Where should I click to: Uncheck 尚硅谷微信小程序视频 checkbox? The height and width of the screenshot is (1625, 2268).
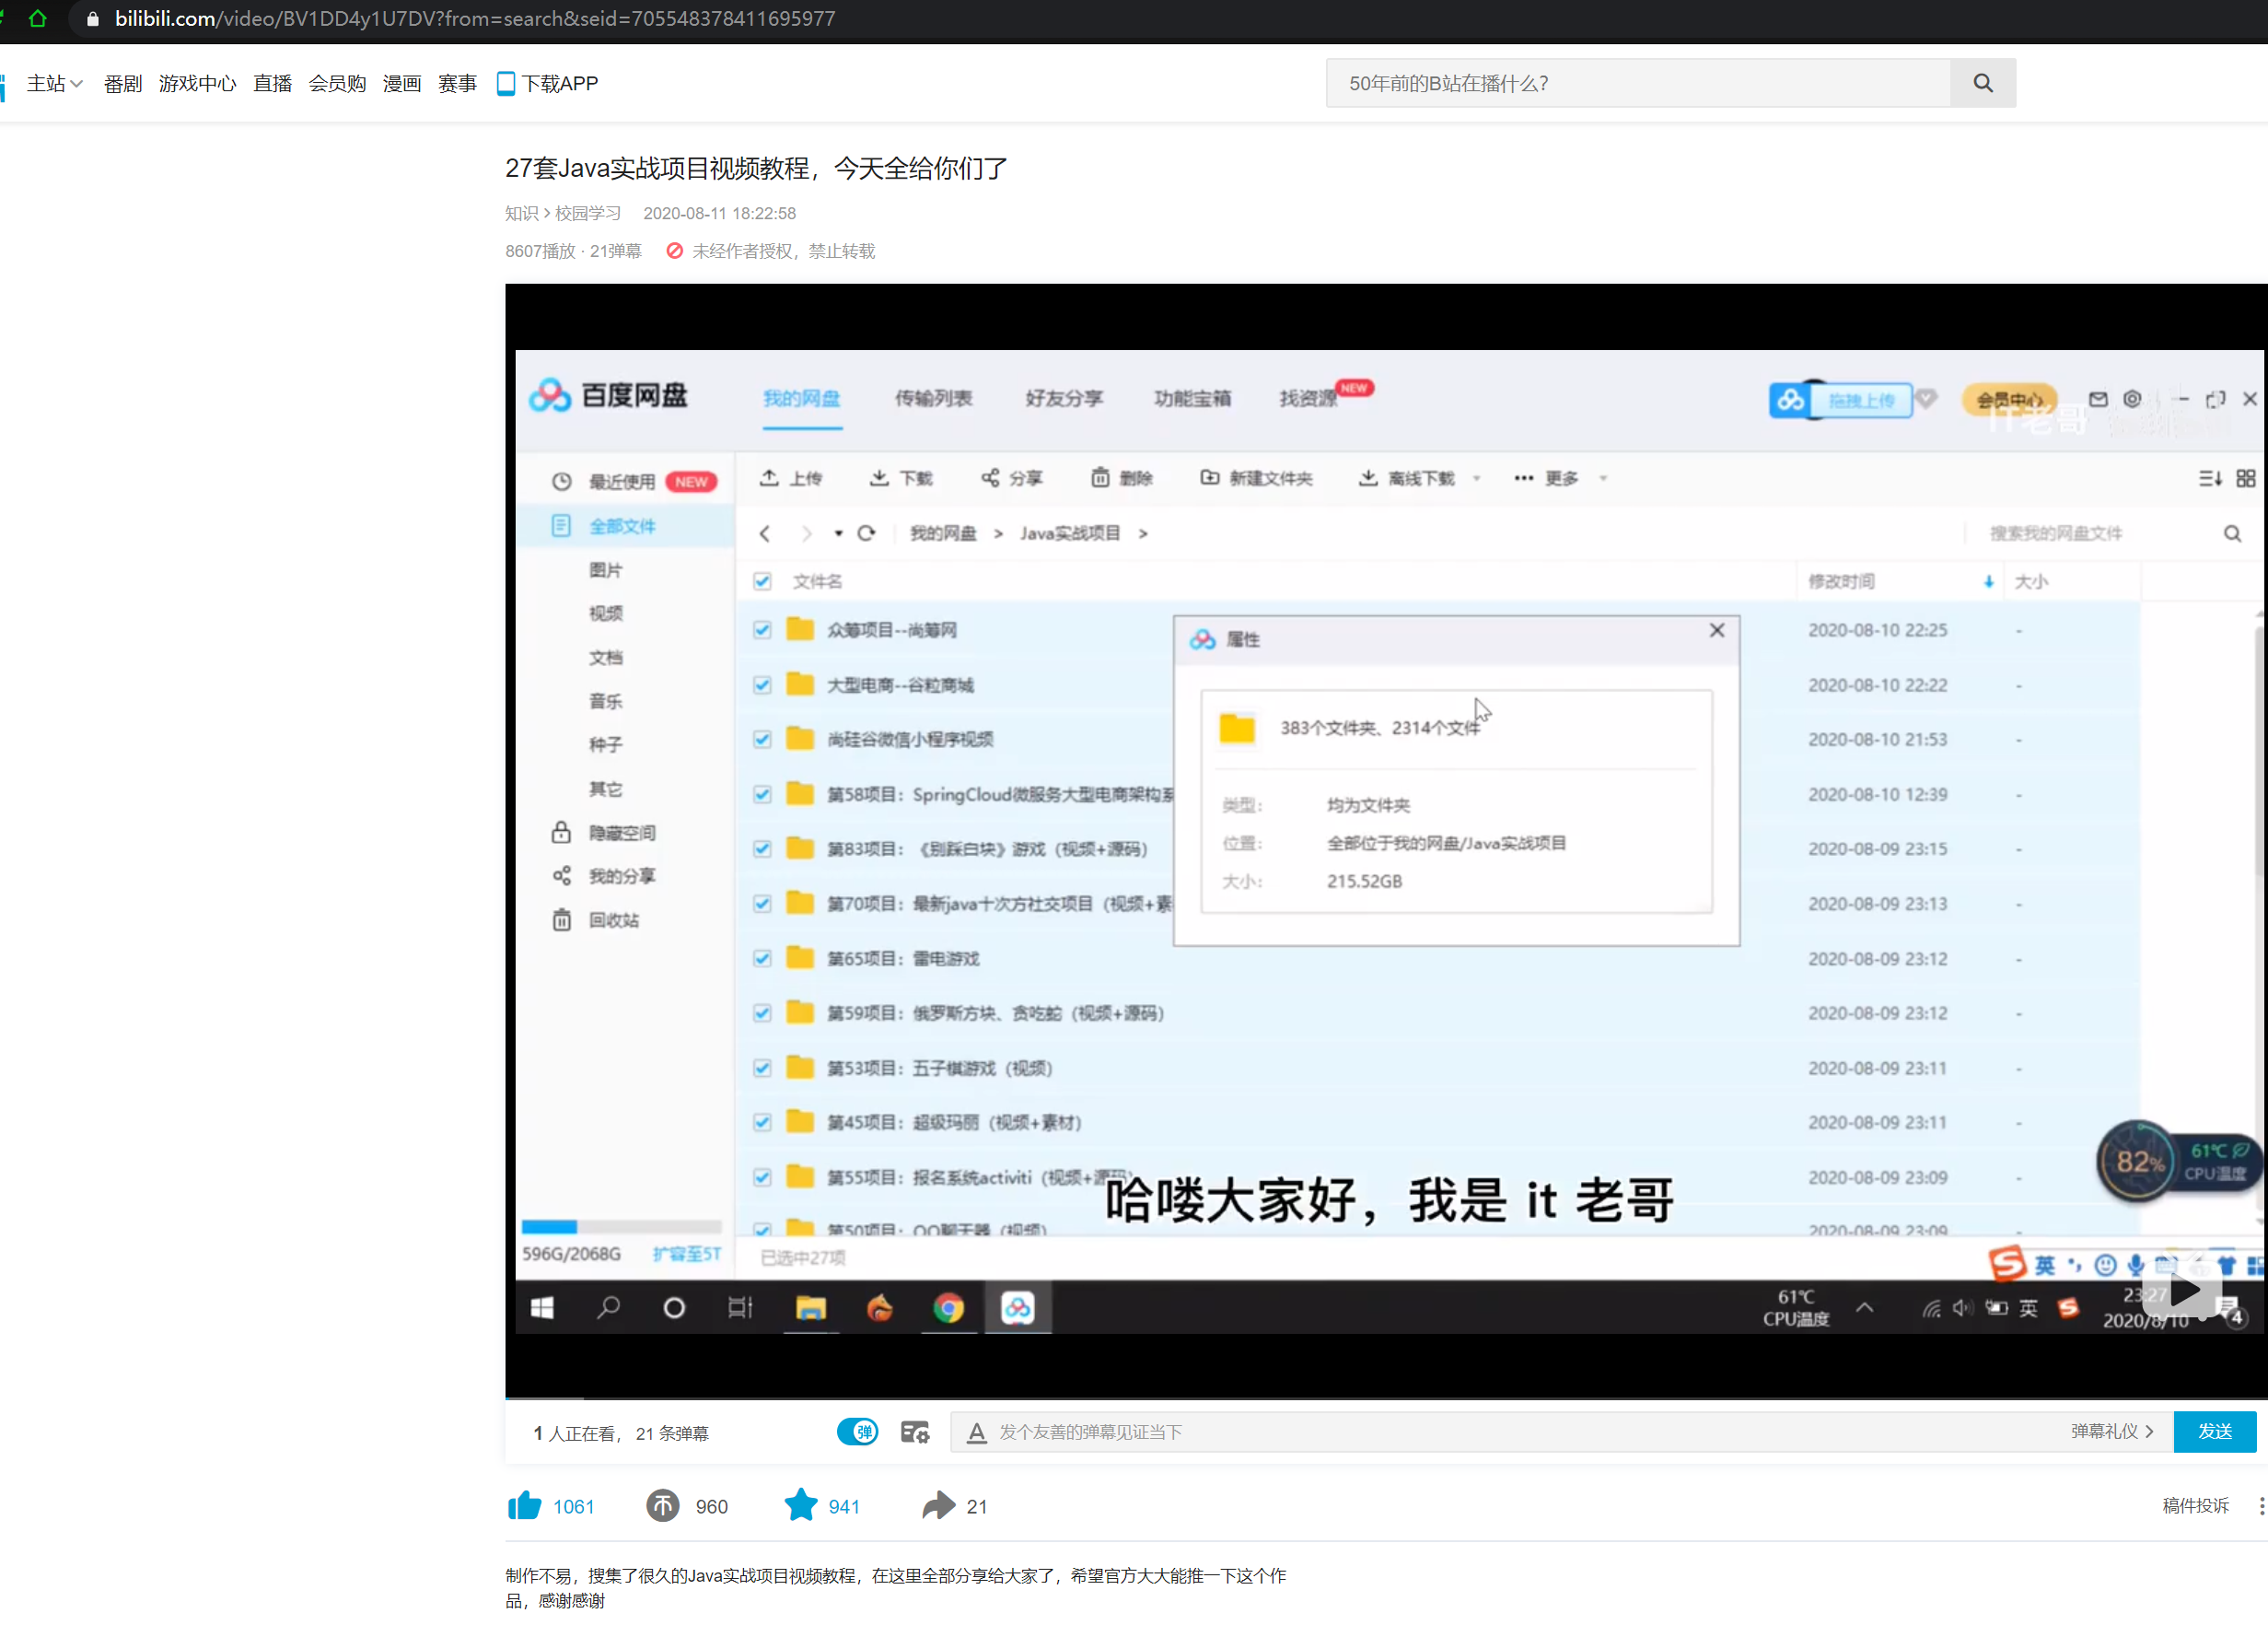[762, 740]
